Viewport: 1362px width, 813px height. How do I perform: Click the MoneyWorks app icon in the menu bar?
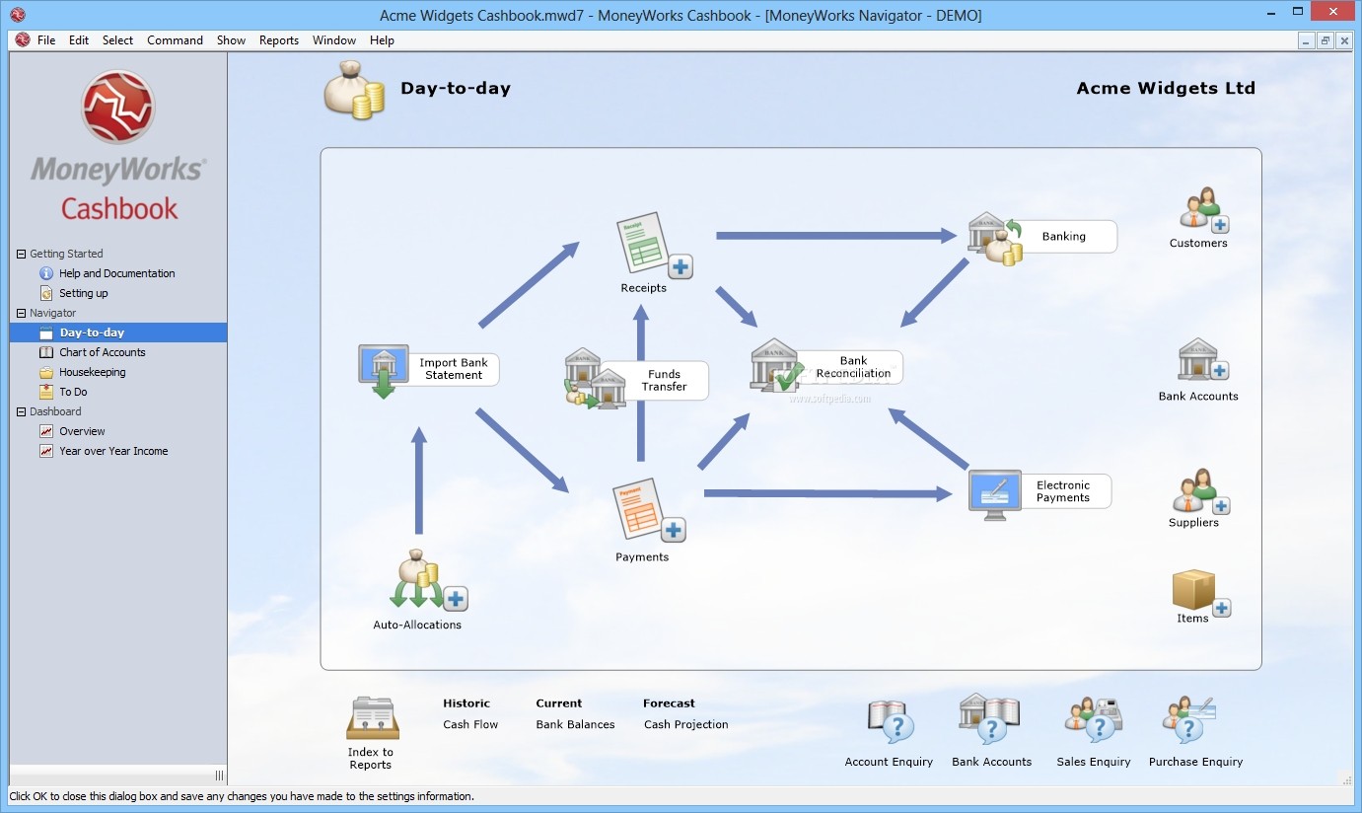(x=23, y=40)
